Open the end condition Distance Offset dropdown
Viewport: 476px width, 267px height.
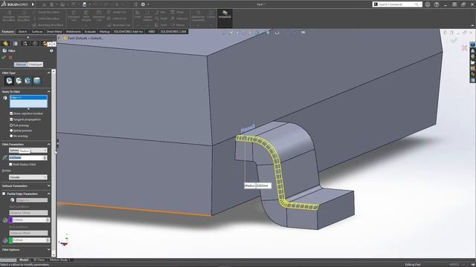[28, 233]
